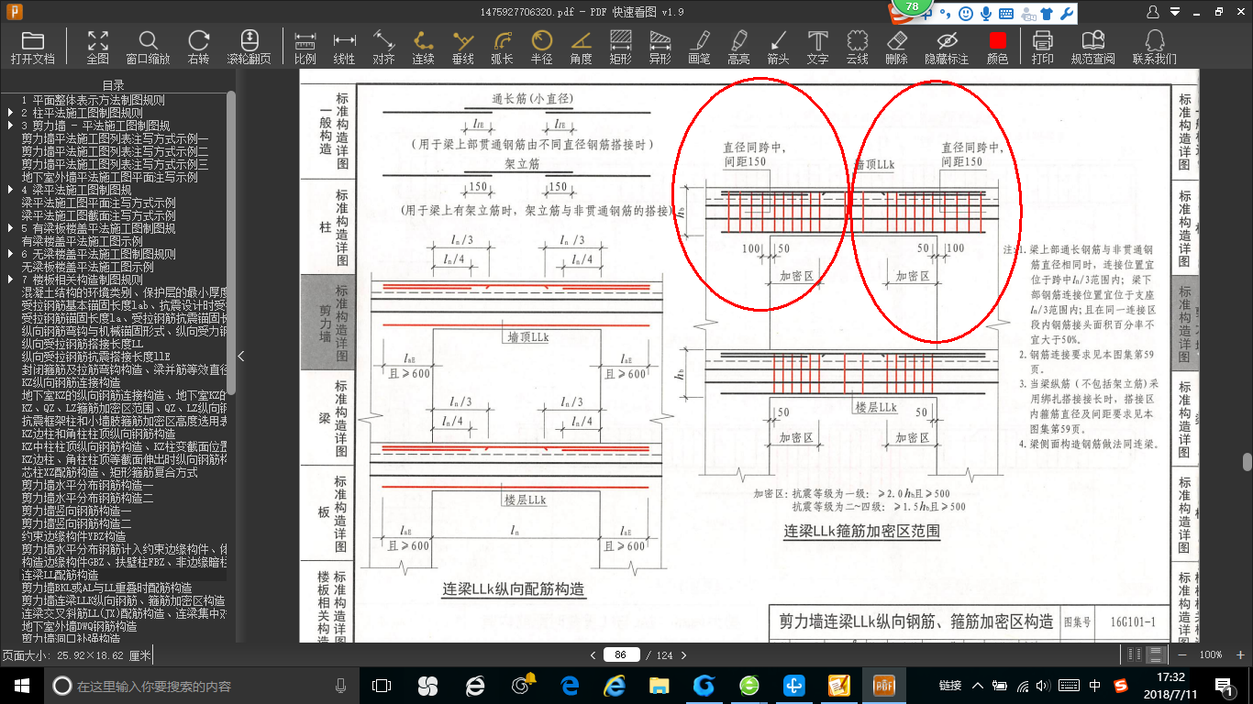Select the 连续 continuous measurement tool
The image size is (1253, 704).
(423, 47)
